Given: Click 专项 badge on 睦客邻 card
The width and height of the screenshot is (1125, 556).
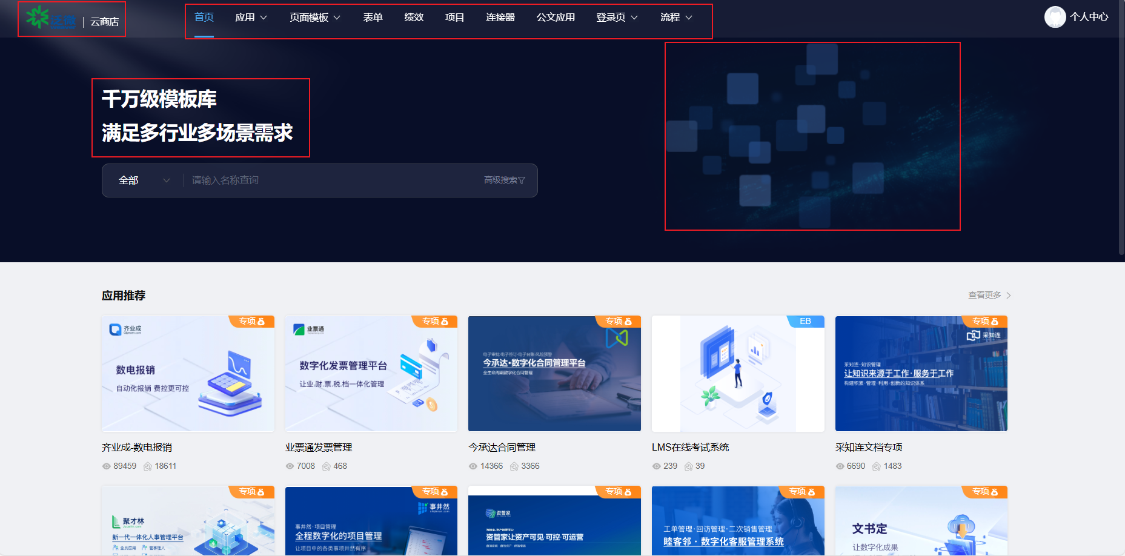Looking at the screenshot, I should coord(801,492).
